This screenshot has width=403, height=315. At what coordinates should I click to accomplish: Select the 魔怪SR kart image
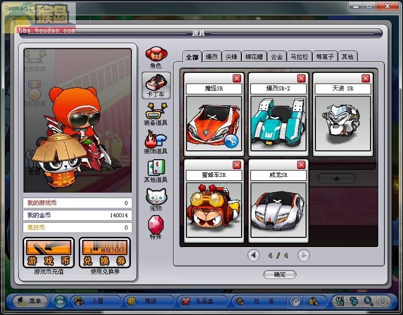click(x=214, y=124)
